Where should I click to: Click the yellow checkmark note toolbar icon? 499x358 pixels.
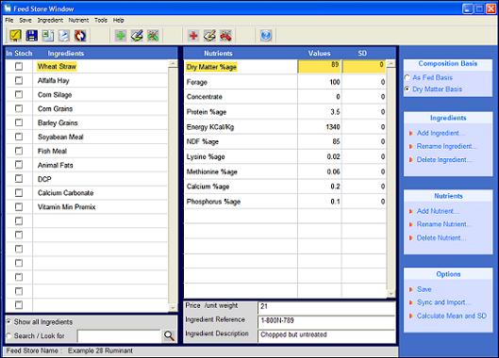[x=15, y=35]
